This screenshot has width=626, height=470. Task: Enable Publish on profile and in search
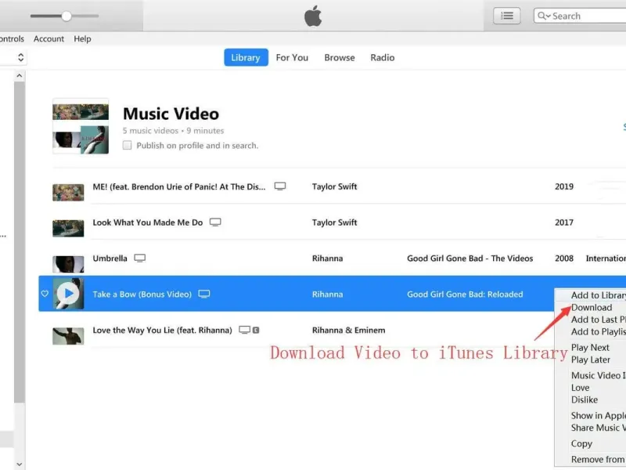pos(127,145)
